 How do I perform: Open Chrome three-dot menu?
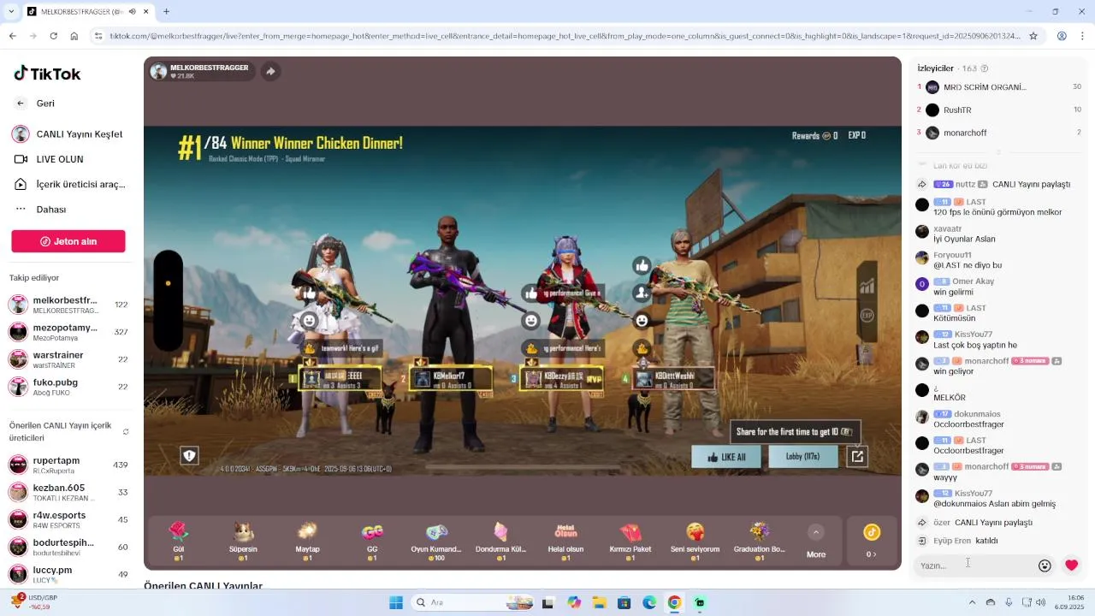(x=1082, y=36)
